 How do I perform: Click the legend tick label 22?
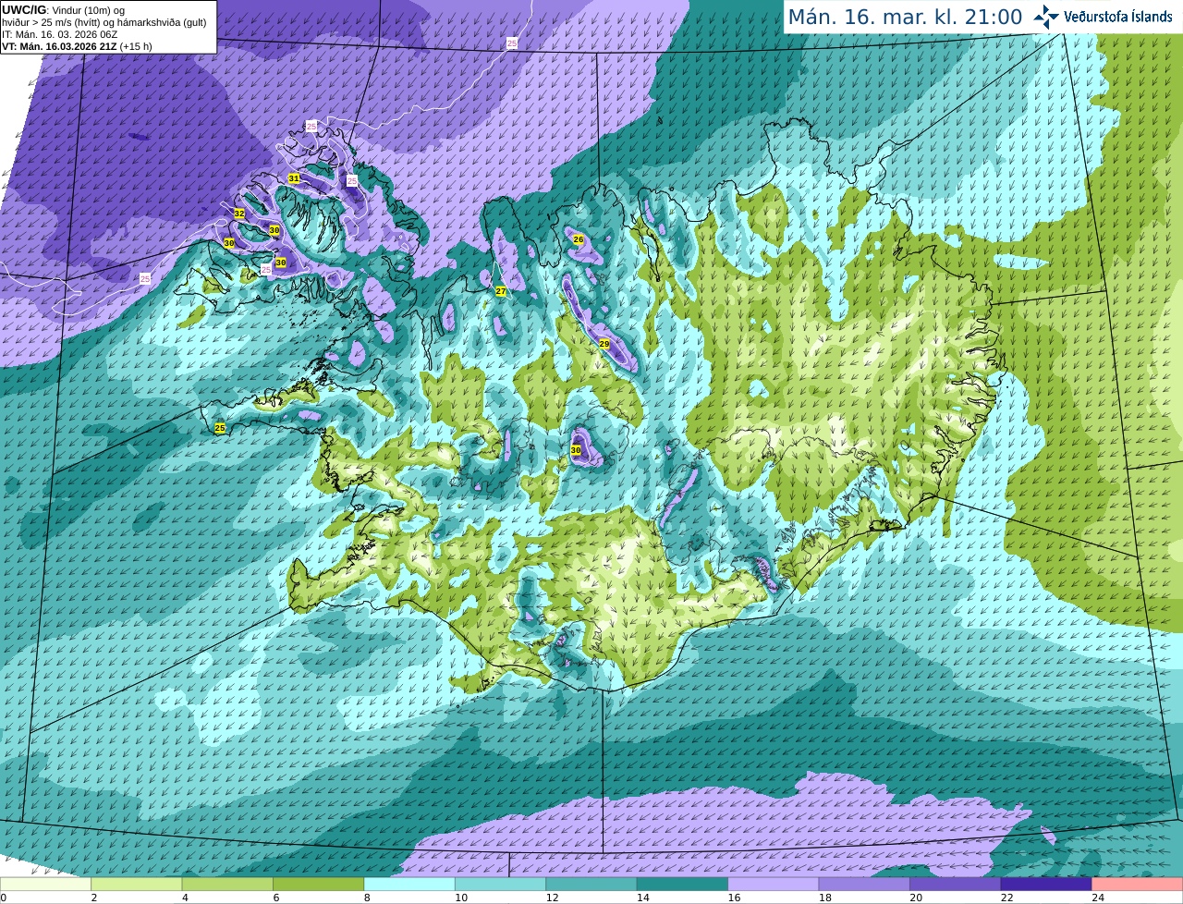pos(1006,898)
